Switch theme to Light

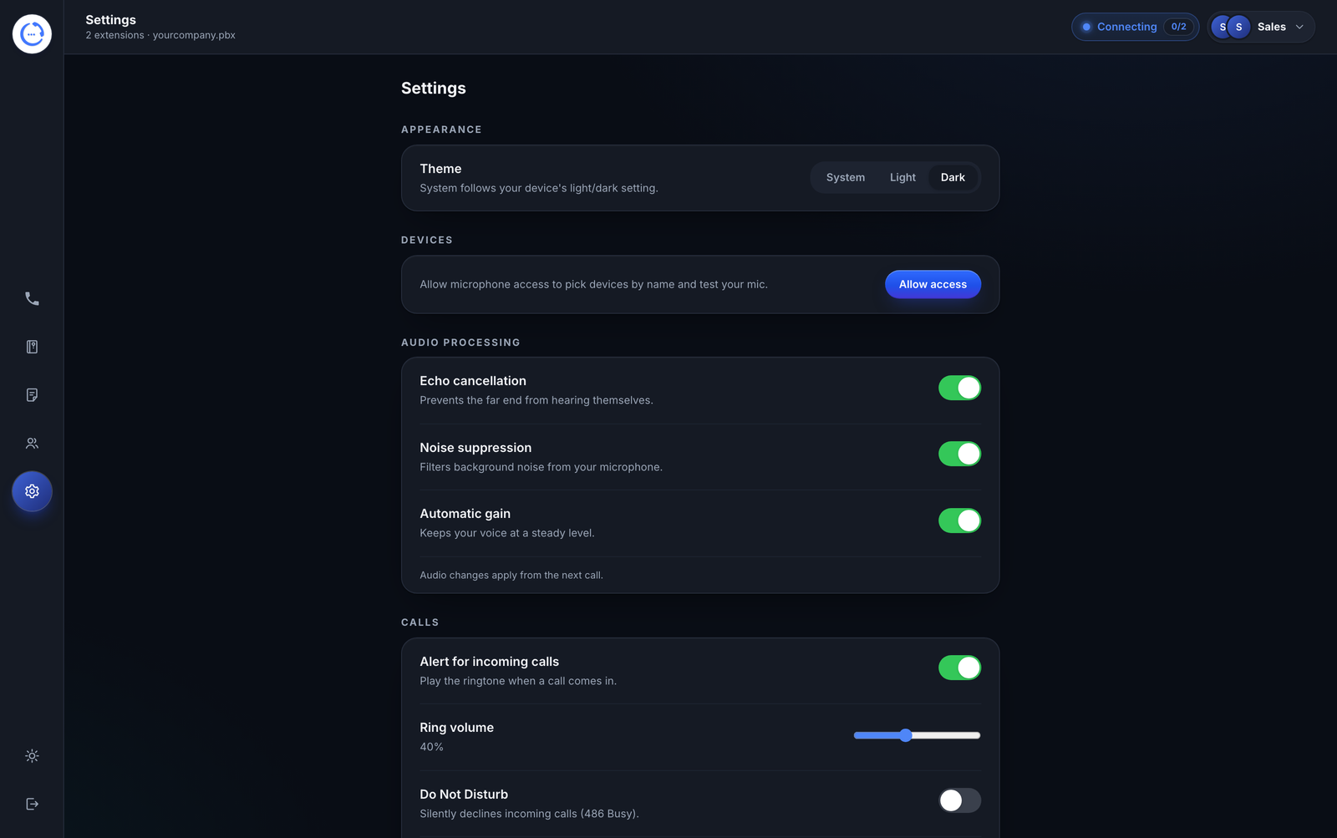click(x=902, y=177)
